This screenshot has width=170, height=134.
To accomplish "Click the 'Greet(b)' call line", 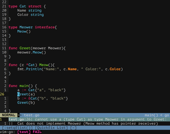I will (x=26, y=103).
